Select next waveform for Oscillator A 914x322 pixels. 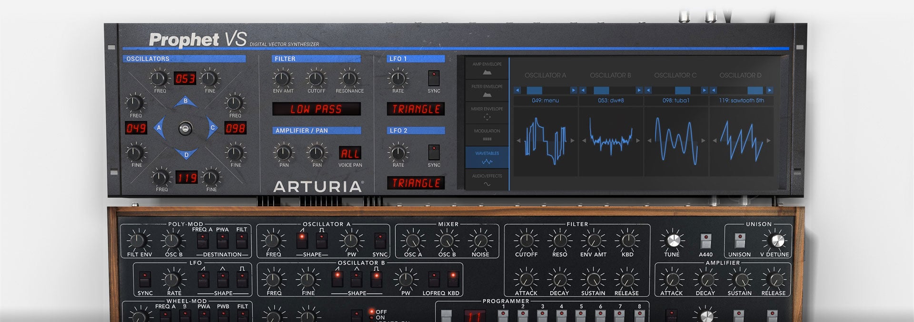pyautogui.click(x=572, y=141)
